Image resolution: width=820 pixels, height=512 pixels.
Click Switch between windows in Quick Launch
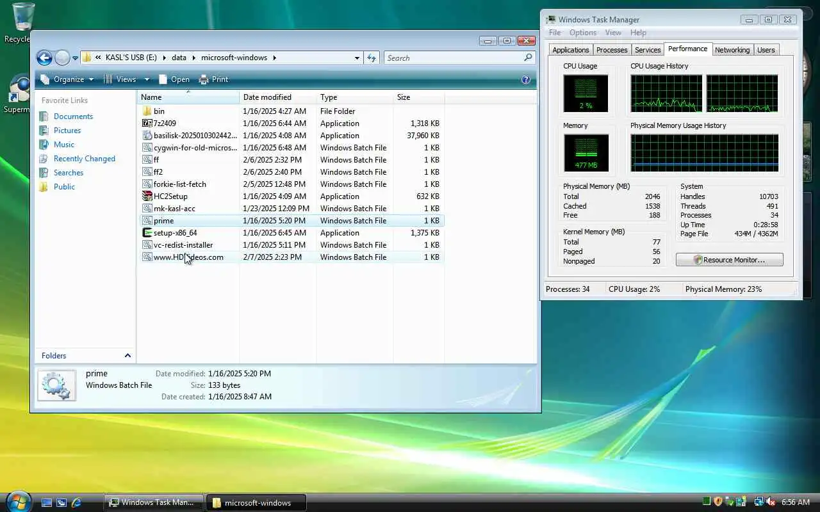pos(61,503)
